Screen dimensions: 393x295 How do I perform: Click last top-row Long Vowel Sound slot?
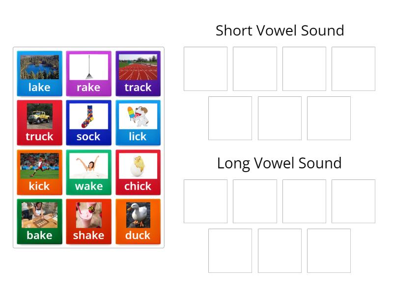(353, 201)
